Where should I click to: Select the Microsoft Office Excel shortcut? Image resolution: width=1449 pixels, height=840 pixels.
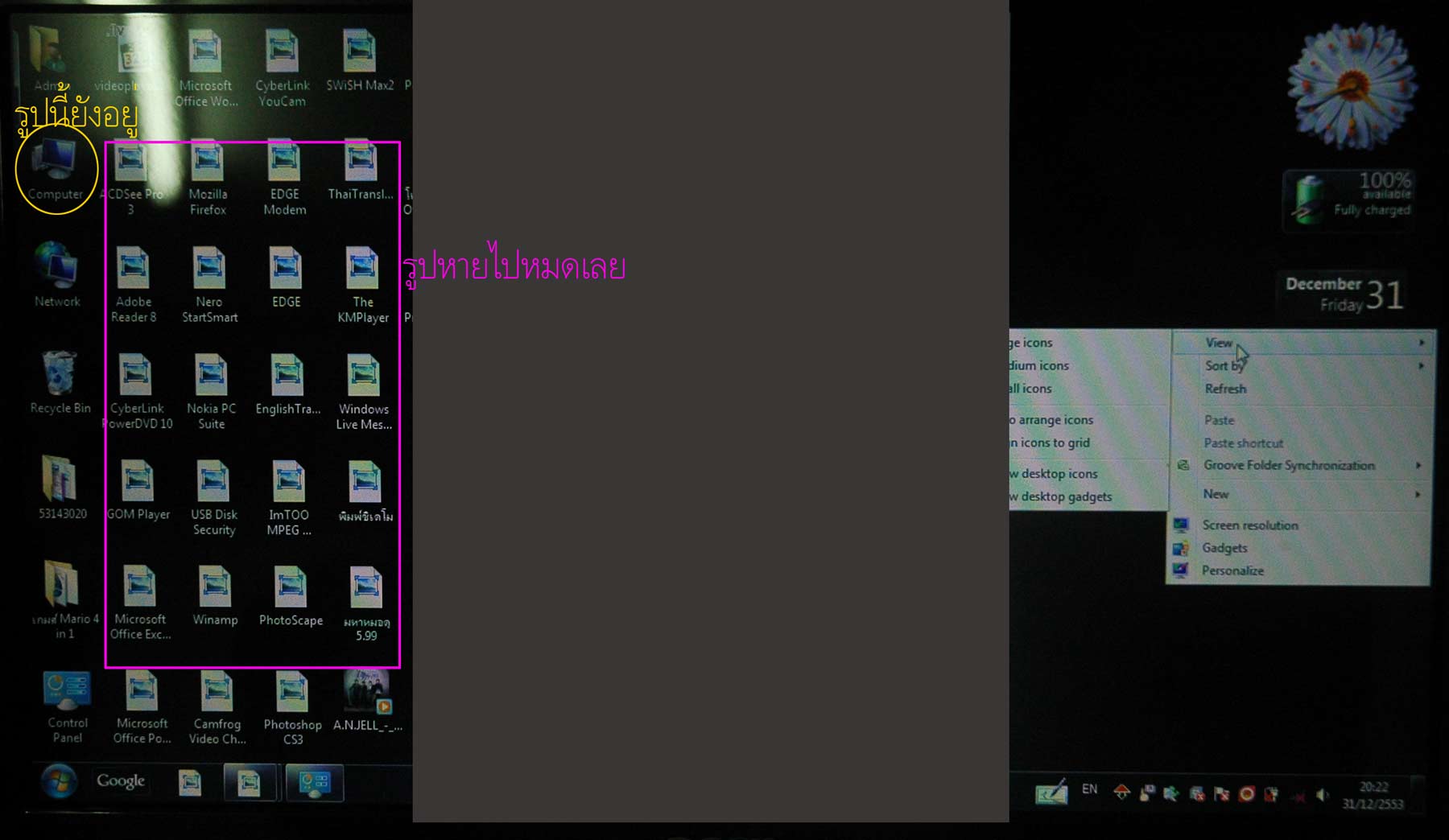[x=140, y=603]
